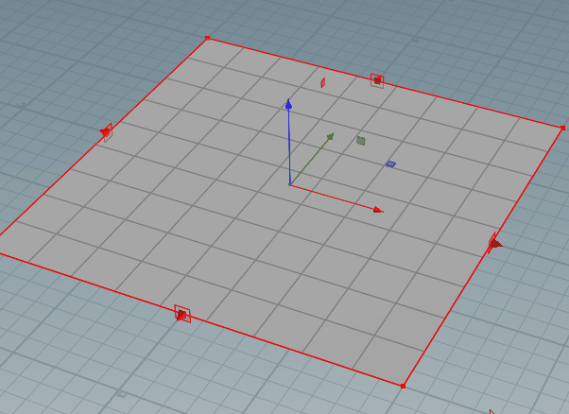The width and height of the screenshot is (569, 414).
Task: Grab the bottom edge midpoint handle
Action: click(182, 314)
